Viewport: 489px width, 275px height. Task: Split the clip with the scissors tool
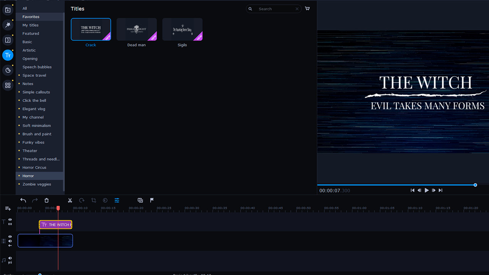(70, 200)
